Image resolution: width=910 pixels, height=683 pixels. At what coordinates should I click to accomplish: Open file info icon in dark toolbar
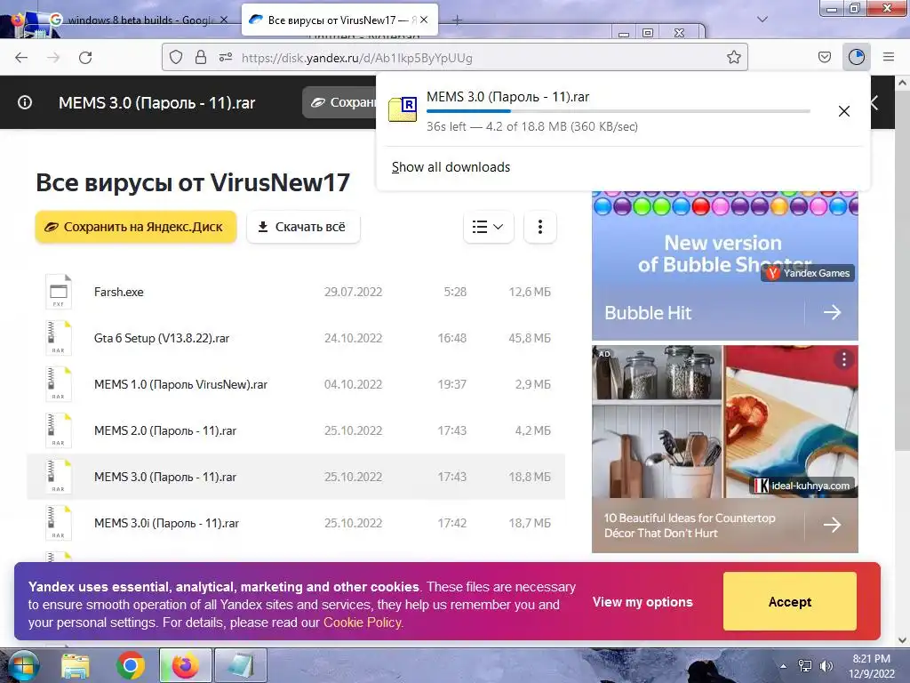pyautogui.click(x=24, y=102)
